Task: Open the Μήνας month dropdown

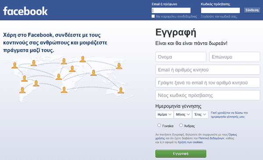Action: click(x=183, y=114)
